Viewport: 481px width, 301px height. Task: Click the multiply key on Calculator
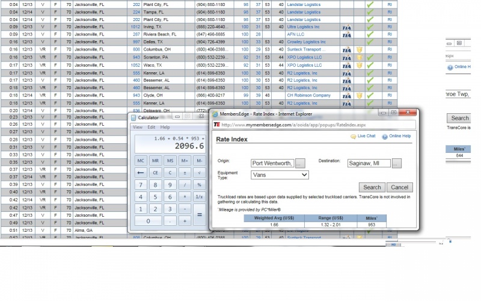tap(185, 197)
